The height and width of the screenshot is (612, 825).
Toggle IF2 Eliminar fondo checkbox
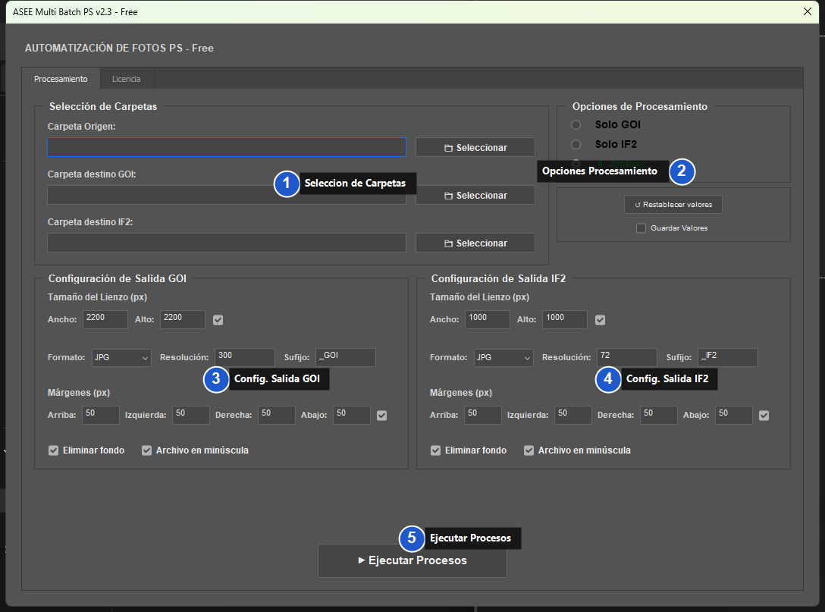(435, 450)
